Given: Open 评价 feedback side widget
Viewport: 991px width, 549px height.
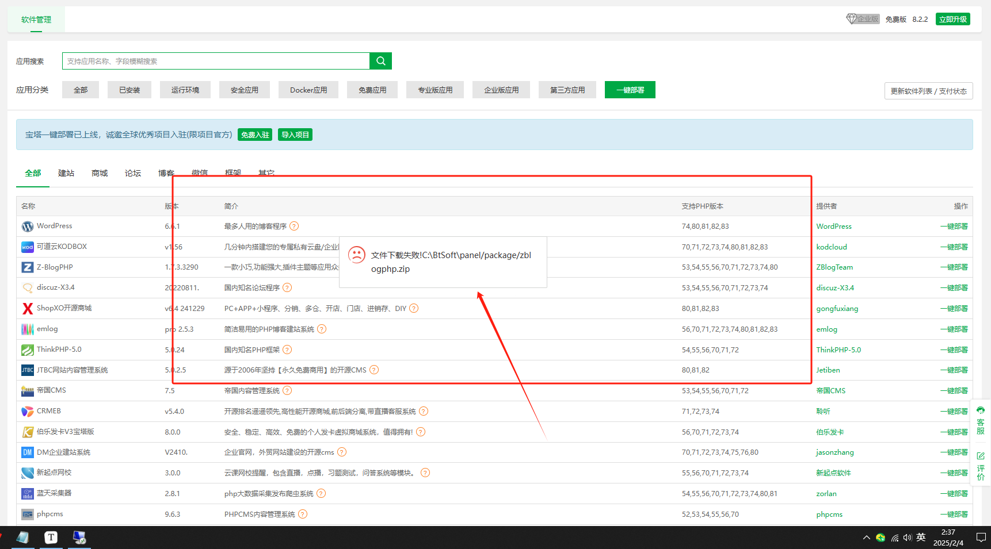Looking at the screenshot, I should pos(981,467).
